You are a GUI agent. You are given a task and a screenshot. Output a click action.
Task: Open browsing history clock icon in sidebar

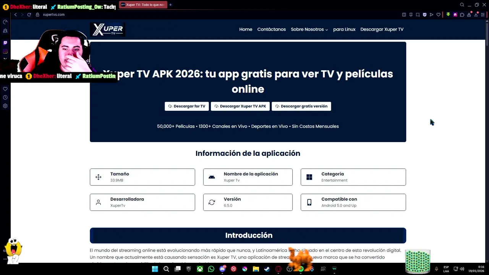point(5,97)
